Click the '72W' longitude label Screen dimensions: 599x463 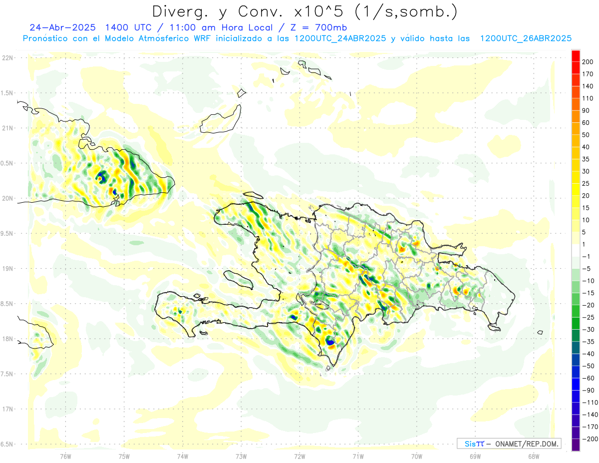click(299, 456)
